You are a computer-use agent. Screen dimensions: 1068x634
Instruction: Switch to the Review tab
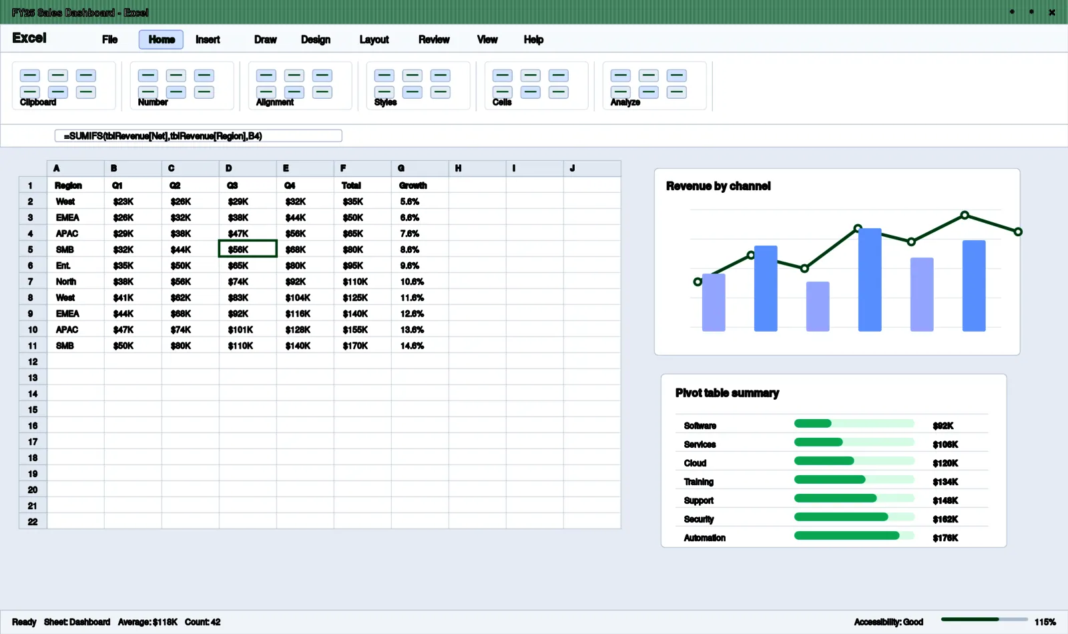(435, 39)
